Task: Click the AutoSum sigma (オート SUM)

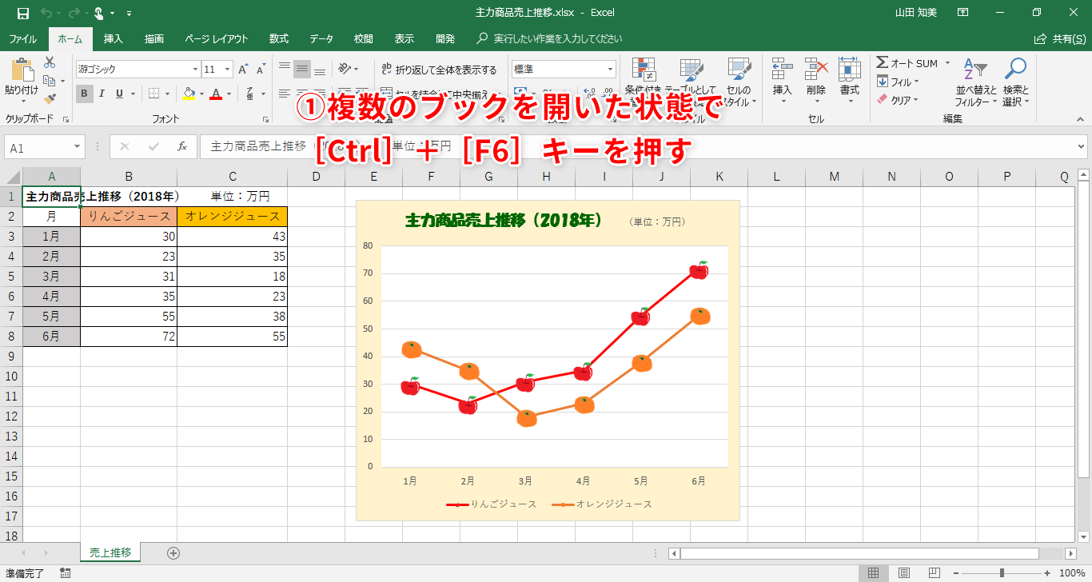Action: coord(907,63)
